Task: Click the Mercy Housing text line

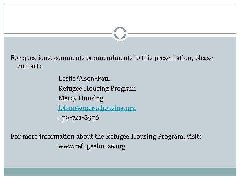Action: pos(81,98)
